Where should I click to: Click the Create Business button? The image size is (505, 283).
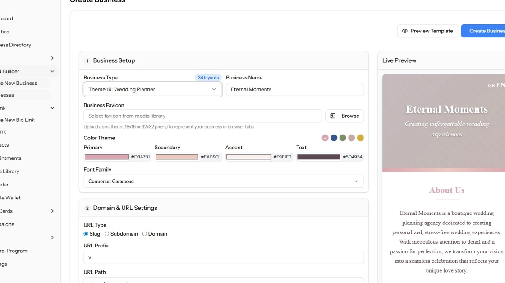(483, 31)
